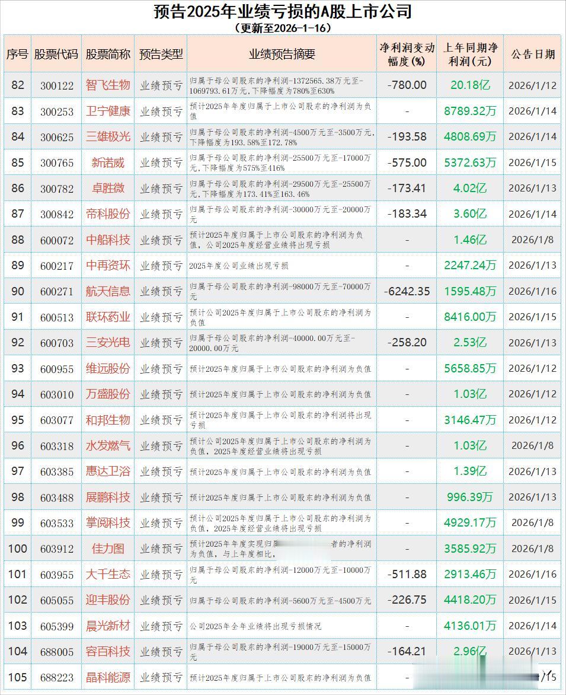Image resolution: width=566 pixels, height=695 pixels.
Task: Select stock name 万盛股份
Action: (108, 394)
